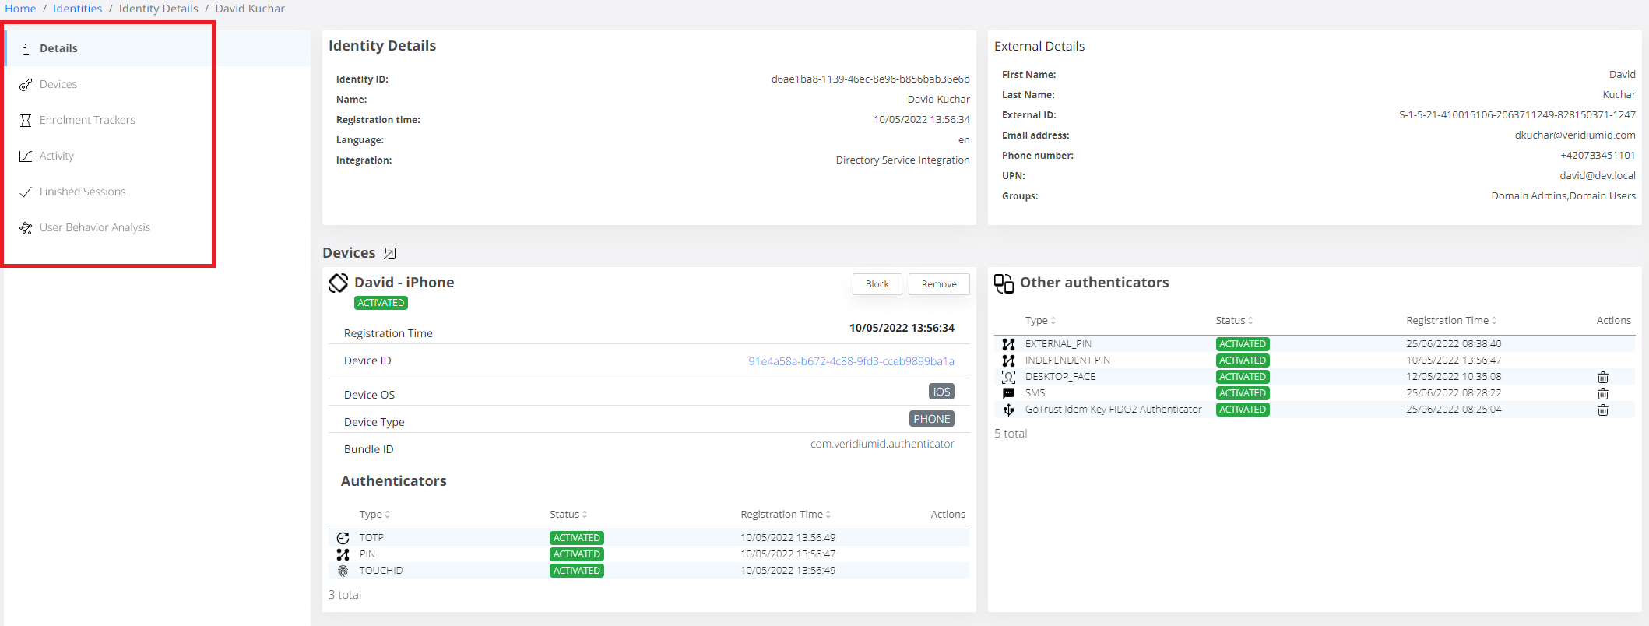The width and height of the screenshot is (1649, 626).
Task: Open the Devices pop-out arrow icon
Action: 390,253
